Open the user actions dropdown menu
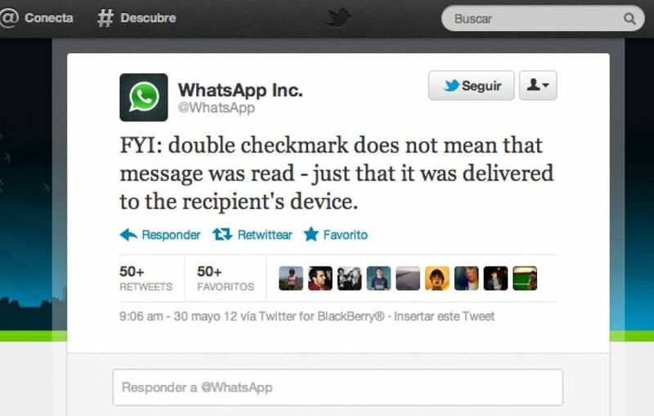The height and width of the screenshot is (416, 654). click(x=538, y=86)
